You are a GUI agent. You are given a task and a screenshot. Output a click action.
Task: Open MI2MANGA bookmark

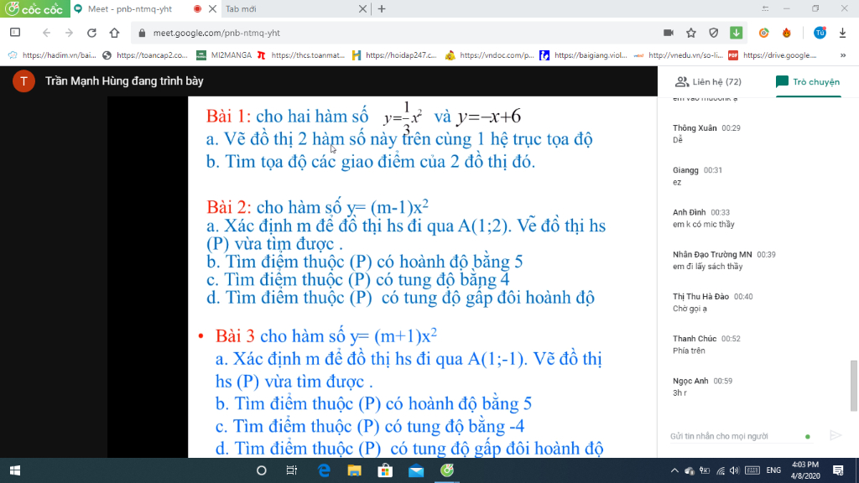(224, 55)
